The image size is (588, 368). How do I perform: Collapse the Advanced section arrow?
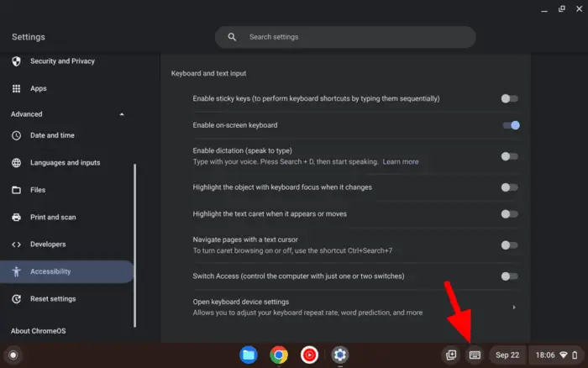click(x=122, y=114)
